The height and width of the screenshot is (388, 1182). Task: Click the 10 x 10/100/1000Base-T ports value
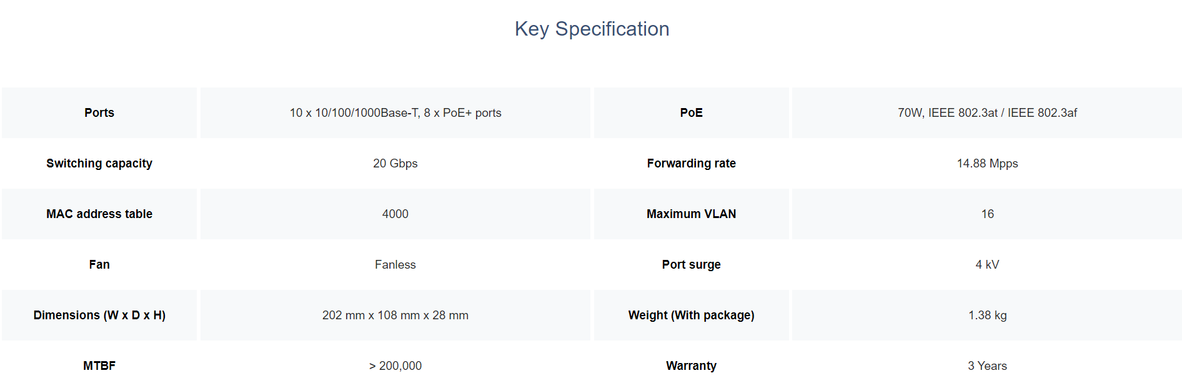coord(395,112)
